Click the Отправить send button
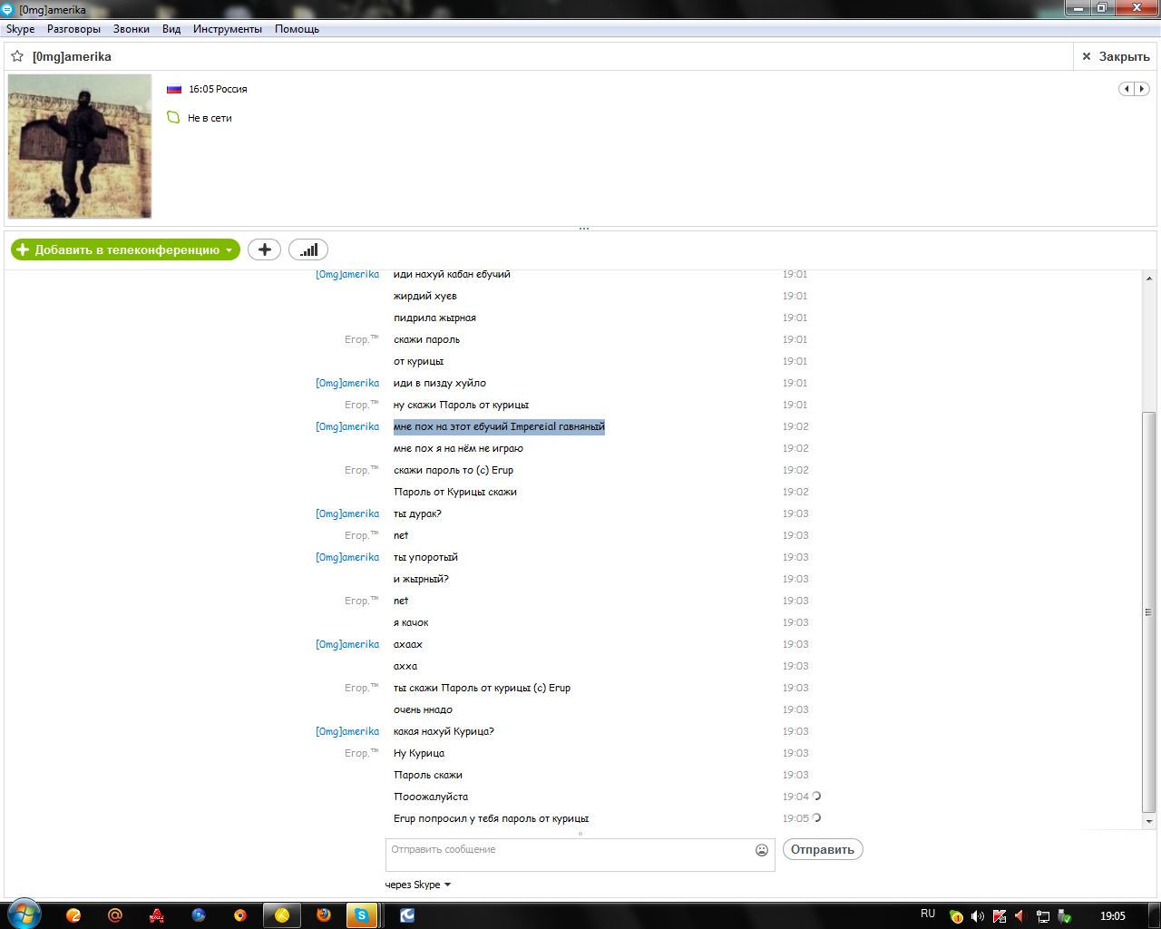The width and height of the screenshot is (1161, 929). pyautogui.click(x=823, y=849)
